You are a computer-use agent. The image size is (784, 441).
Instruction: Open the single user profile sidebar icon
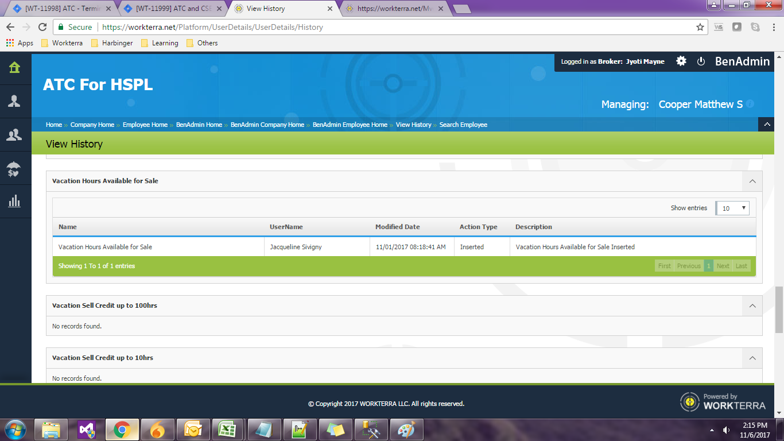point(14,102)
